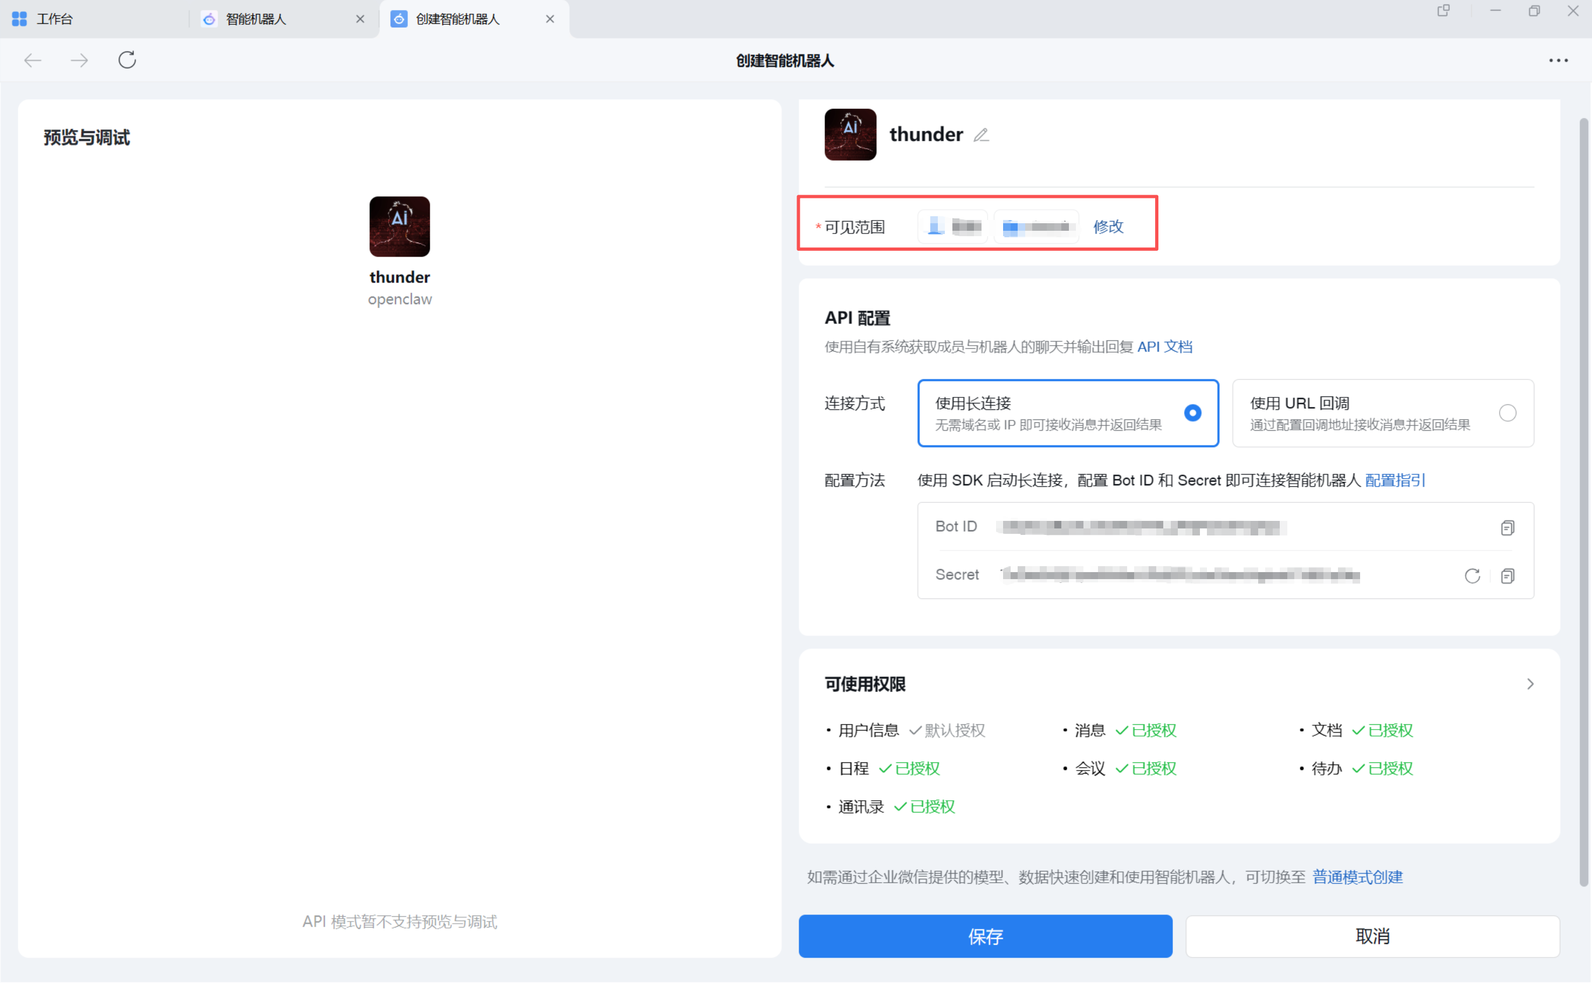Click the right panel vertical scrollbar

(x=1584, y=500)
